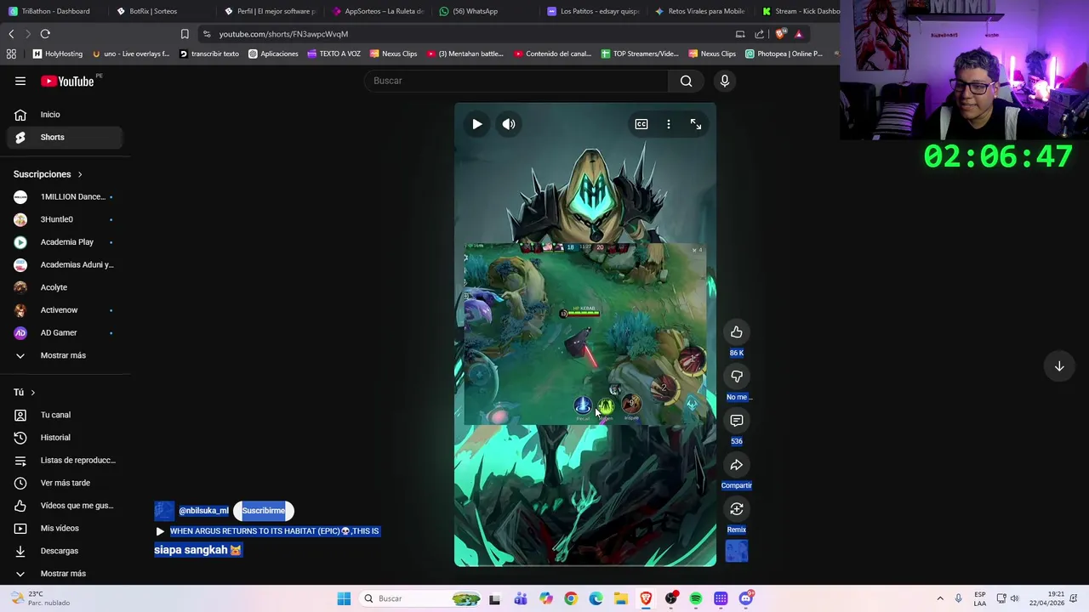Screen dimensions: 1089x612
Task: Open Listas de reproducción
Action: click(x=66, y=460)
